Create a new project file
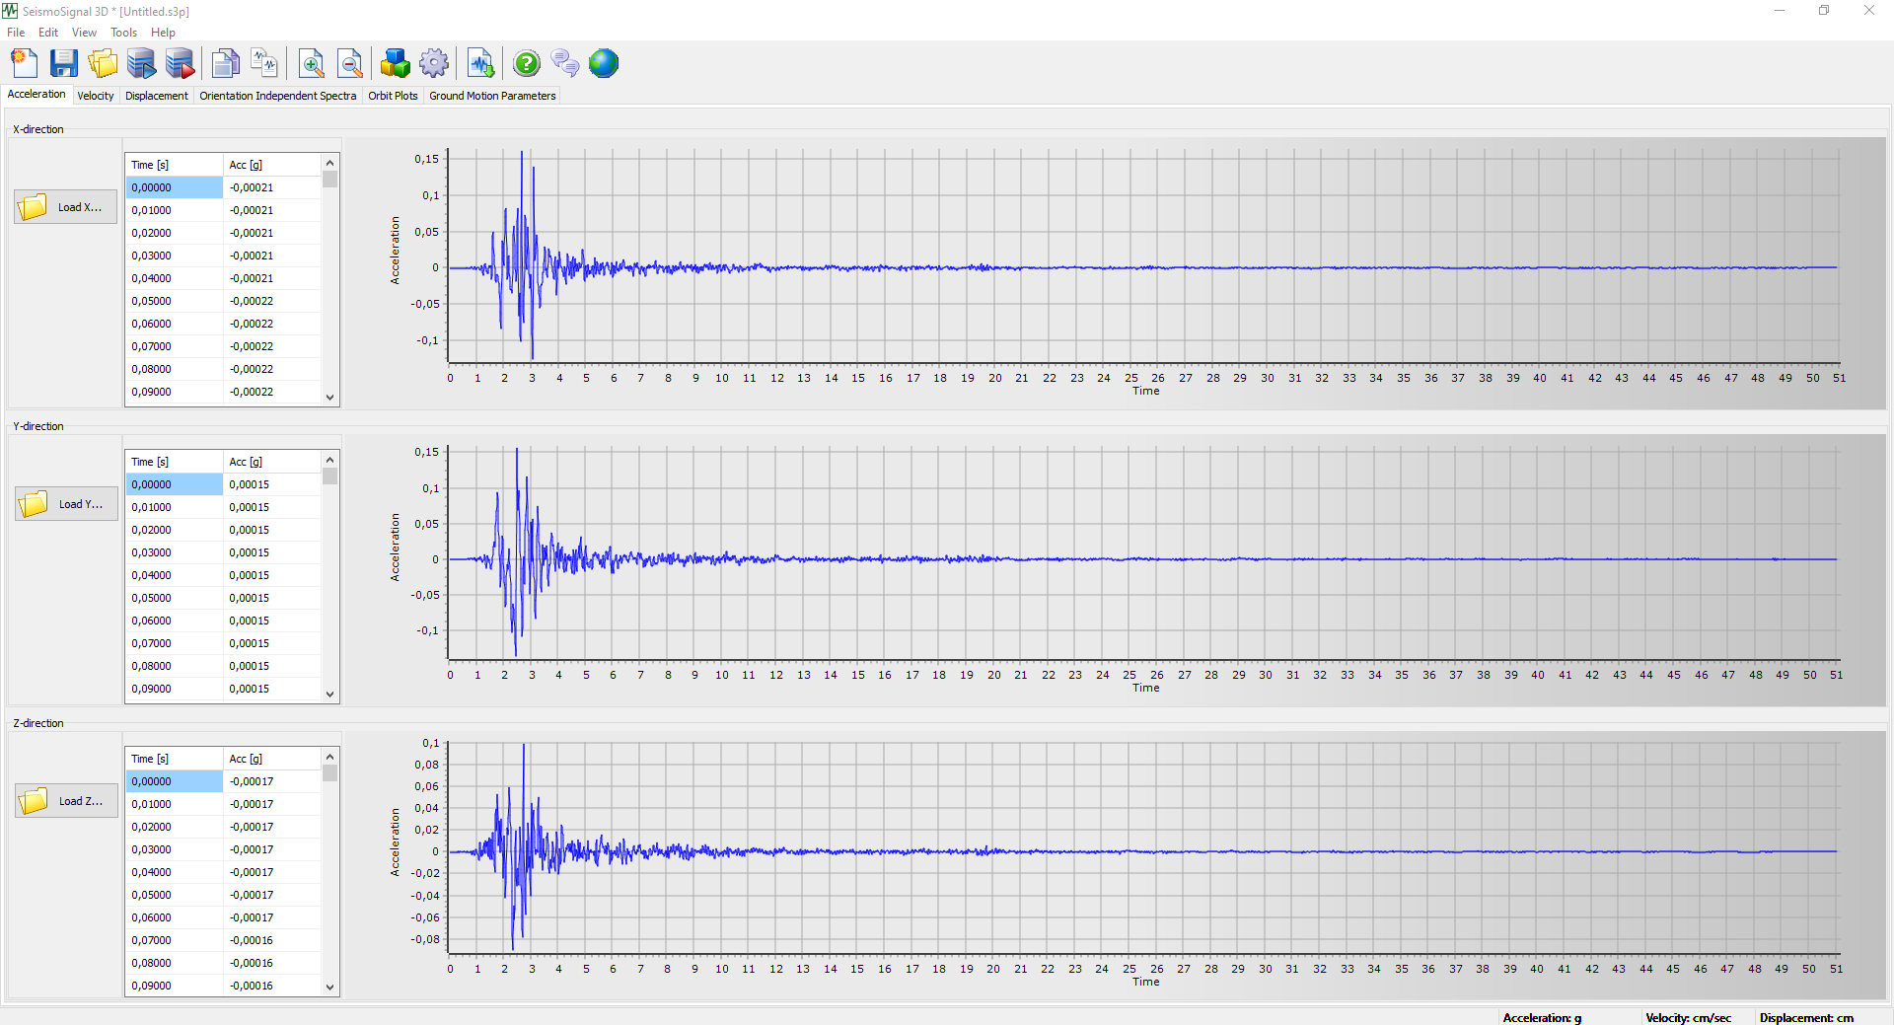The width and height of the screenshot is (1894, 1025). (25, 64)
